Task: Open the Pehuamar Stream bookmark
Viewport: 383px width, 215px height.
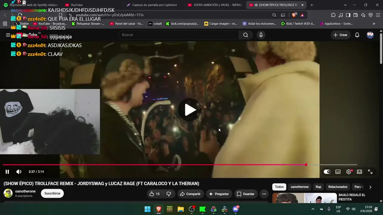Action: point(88,24)
